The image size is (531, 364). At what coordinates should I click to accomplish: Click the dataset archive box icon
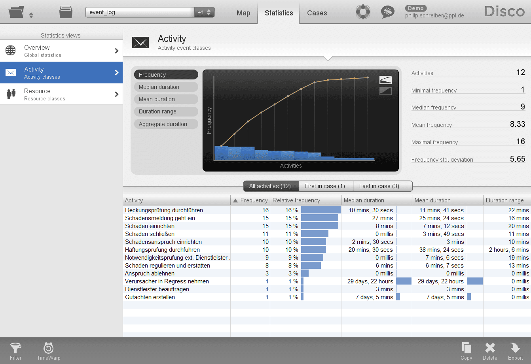(x=66, y=12)
